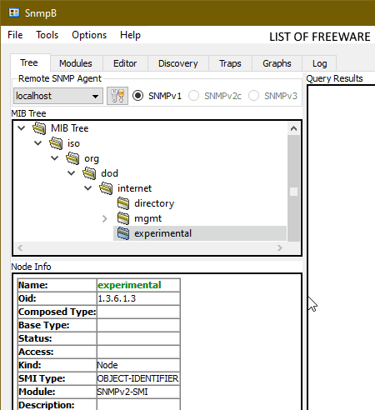The width and height of the screenshot is (375, 410).
Task: Select the org tree item label
Action: (92, 158)
